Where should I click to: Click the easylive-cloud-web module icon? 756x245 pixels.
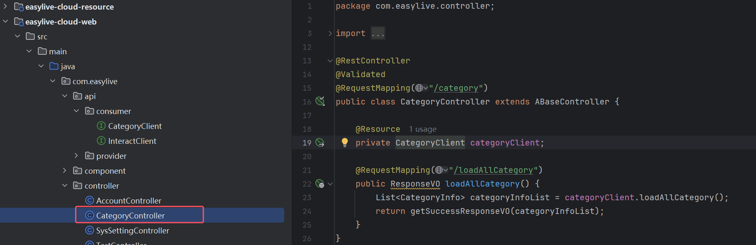(19, 22)
